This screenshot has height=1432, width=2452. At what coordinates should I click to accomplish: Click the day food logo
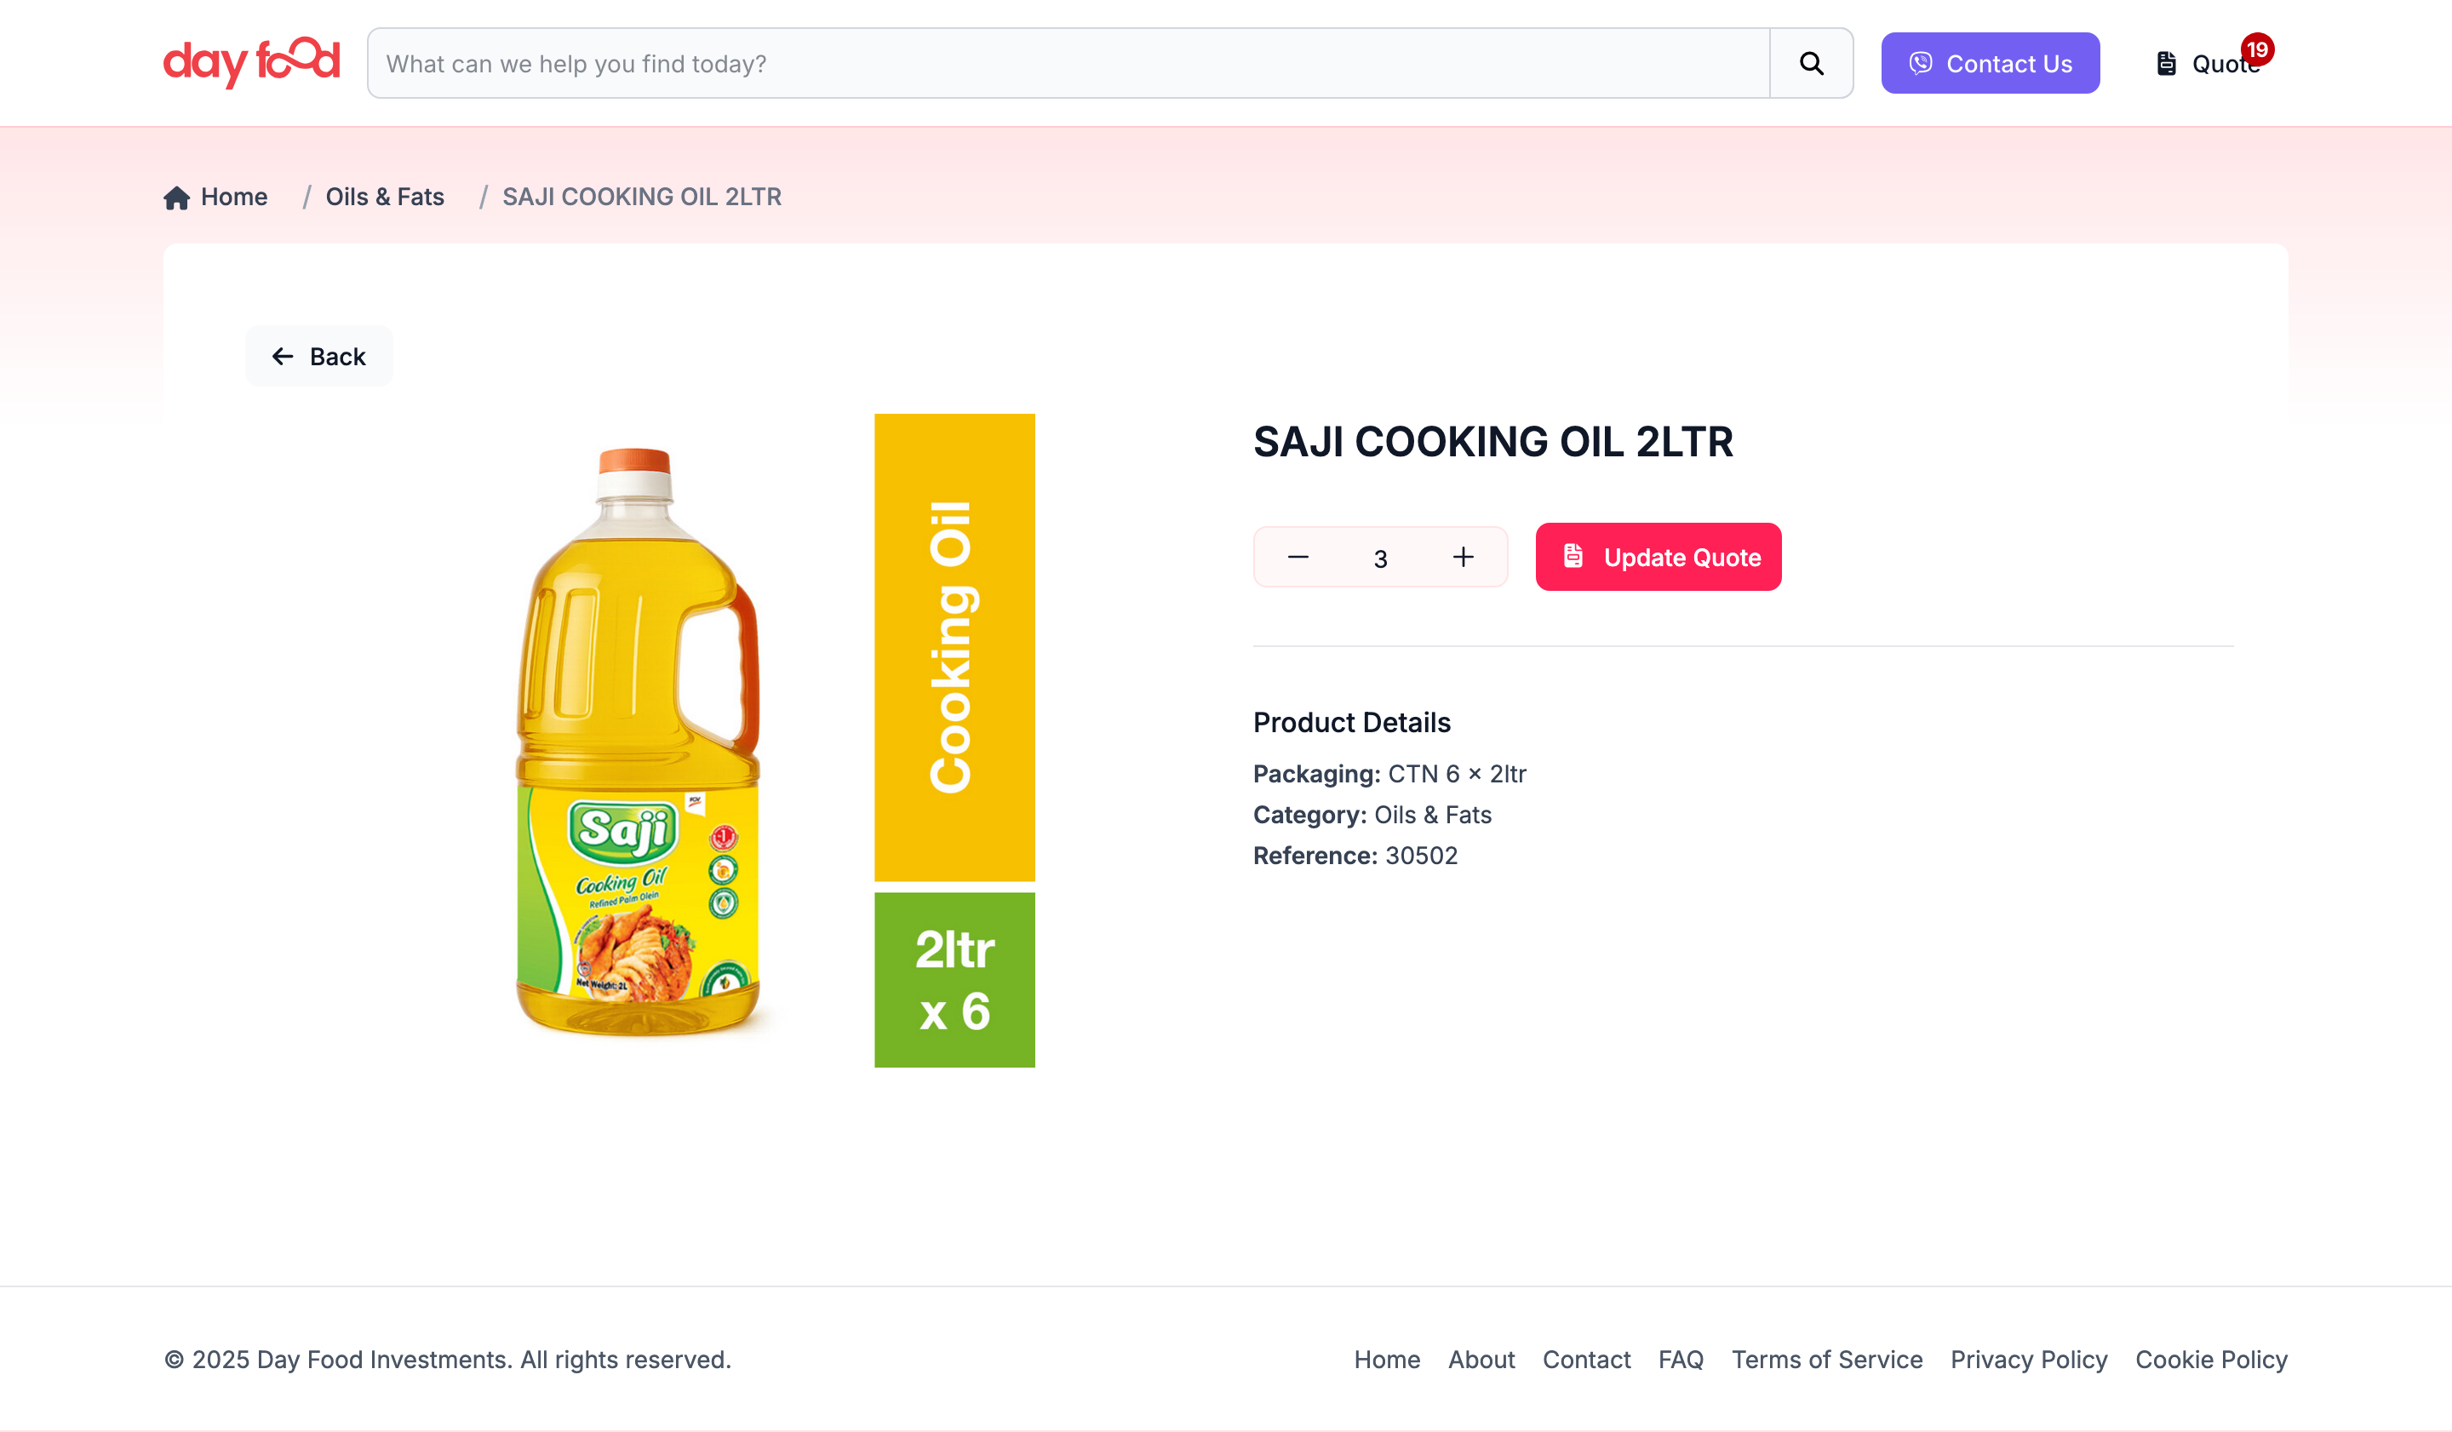point(251,63)
